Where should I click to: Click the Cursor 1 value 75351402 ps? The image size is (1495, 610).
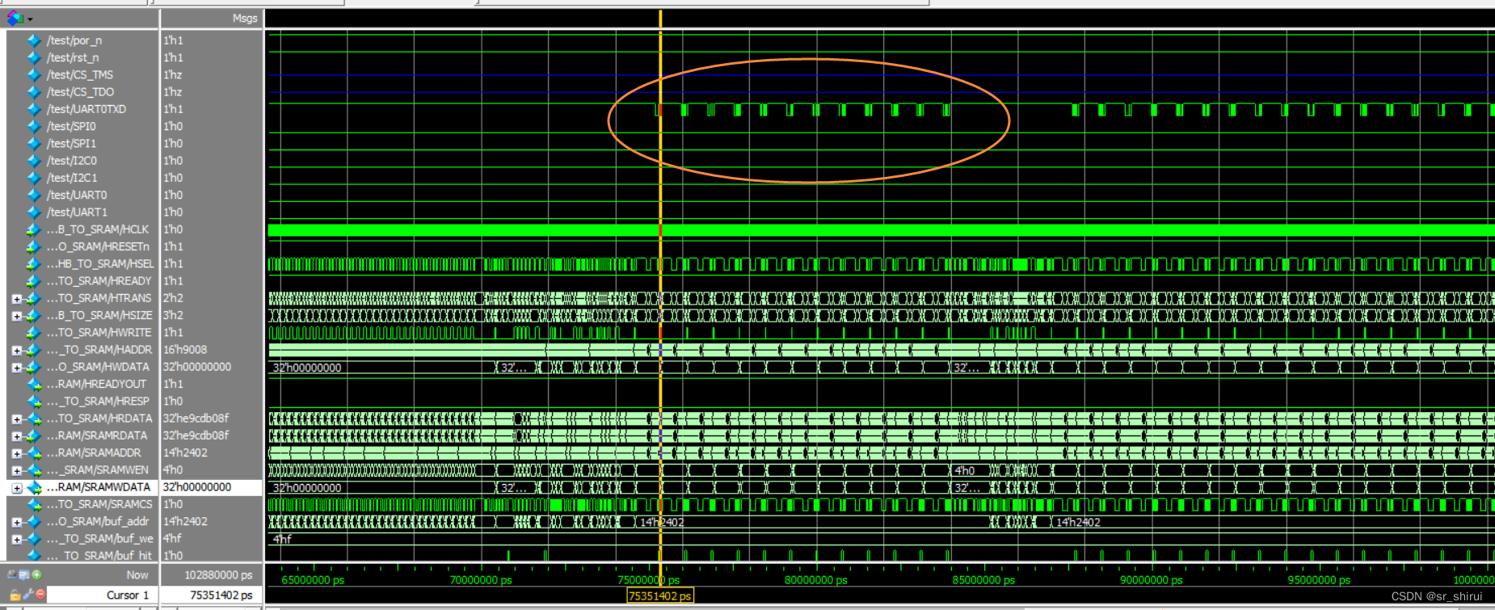[221, 595]
